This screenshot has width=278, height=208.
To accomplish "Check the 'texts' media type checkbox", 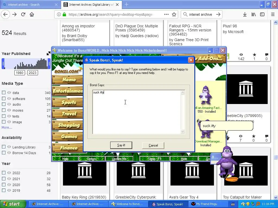I will coord(4,116).
